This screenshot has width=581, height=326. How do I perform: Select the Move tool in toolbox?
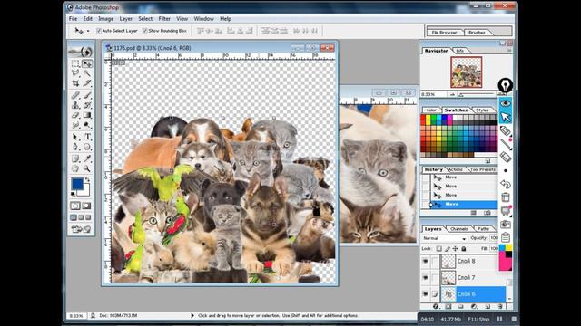coord(87,63)
